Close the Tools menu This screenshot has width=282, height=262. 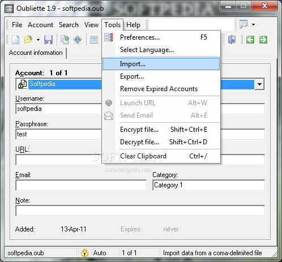113,25
